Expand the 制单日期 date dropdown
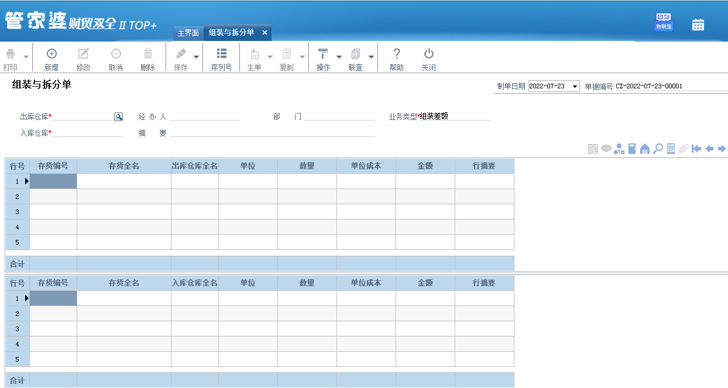Screen dimensions: 728x388 pos(575,87)
